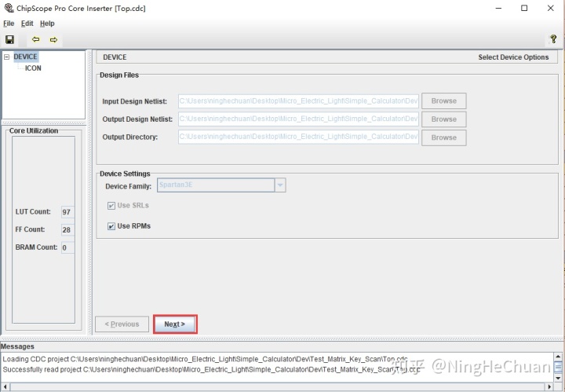Click the FF Count value 28
Screen dimensions: 565x392
67,229
